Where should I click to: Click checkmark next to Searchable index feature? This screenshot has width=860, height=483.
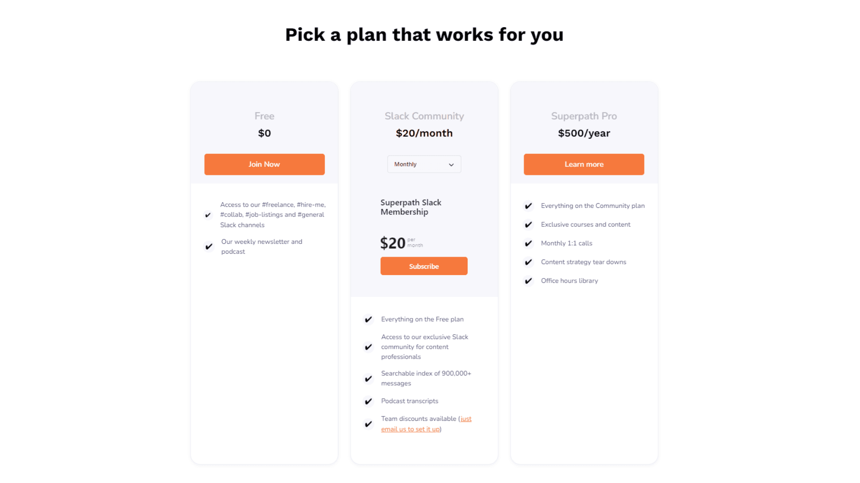(x=368, y=379)
